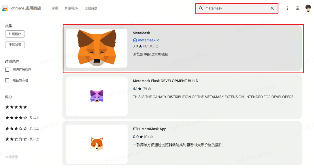Filter type by 扩展程序 chip
The height and width of the screenshot is (168, 314).
click(x=15, y=34)
